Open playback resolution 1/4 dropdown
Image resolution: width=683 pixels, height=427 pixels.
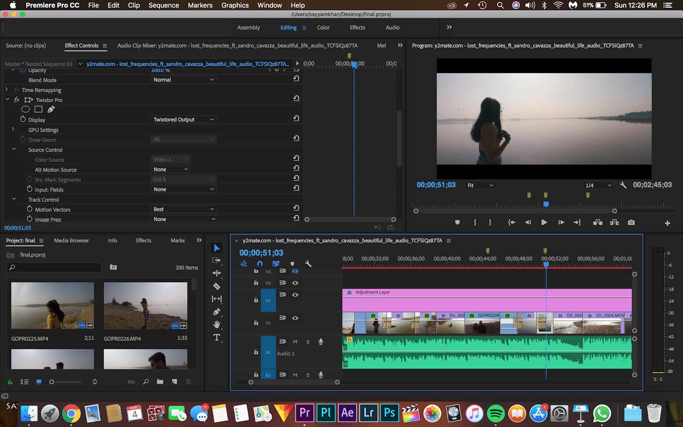[x=598, y=185]
